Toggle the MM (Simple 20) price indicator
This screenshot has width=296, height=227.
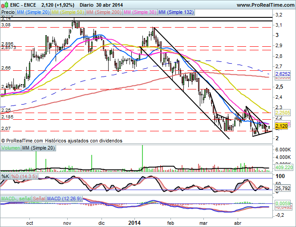point(32,13)
